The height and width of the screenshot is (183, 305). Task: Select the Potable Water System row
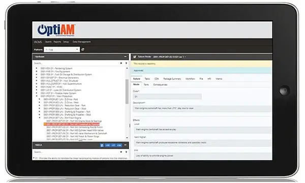(x=58, y=93)
